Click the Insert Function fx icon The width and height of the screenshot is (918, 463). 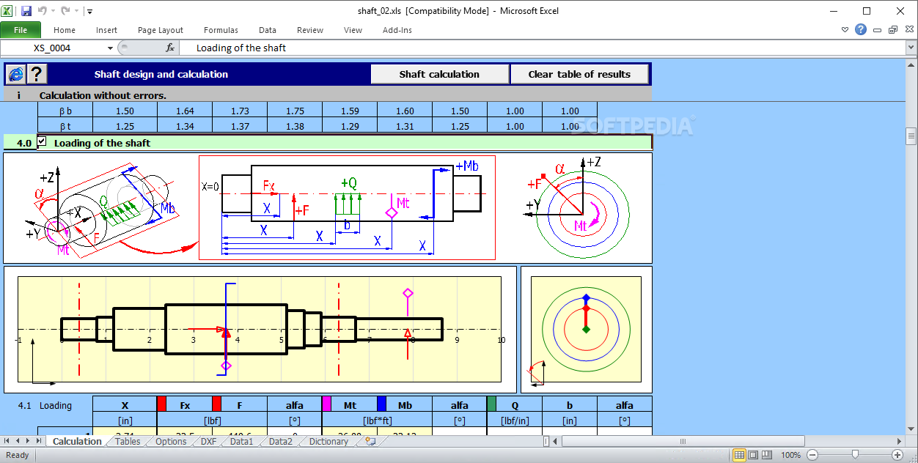click(x=170, y=48)
